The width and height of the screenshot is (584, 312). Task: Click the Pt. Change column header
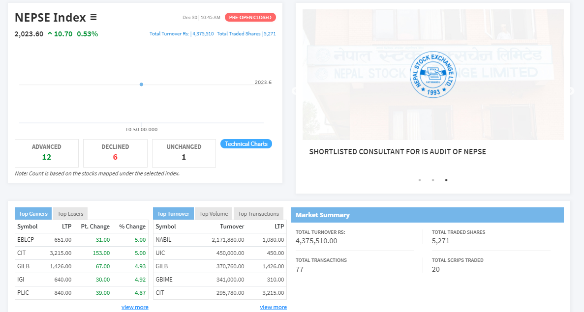click(x=95, y=227)
